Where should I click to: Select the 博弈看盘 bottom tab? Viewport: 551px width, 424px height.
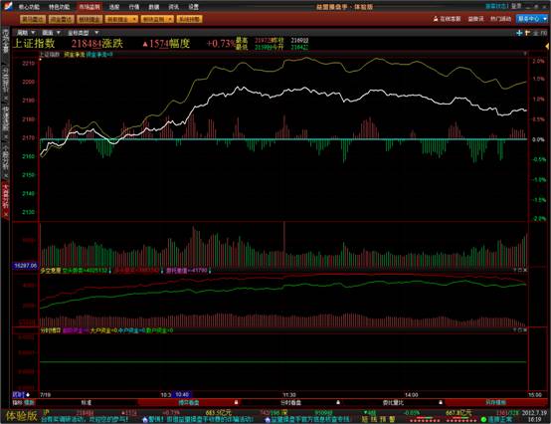pos(189,402)
